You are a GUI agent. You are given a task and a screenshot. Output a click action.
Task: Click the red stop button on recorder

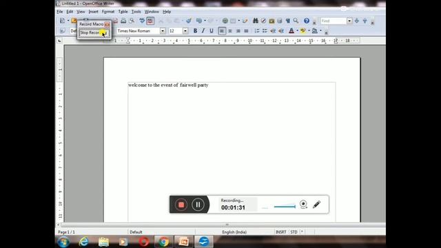pyautogui.click(x=181, y=205)
